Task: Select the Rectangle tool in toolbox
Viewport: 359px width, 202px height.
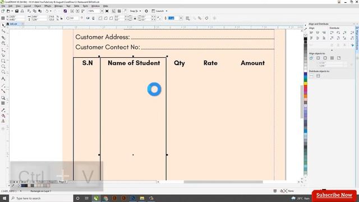Action: [x=3, y=61]
